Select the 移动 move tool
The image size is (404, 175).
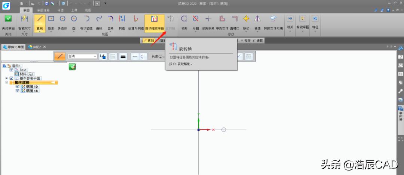coord(246,23)
